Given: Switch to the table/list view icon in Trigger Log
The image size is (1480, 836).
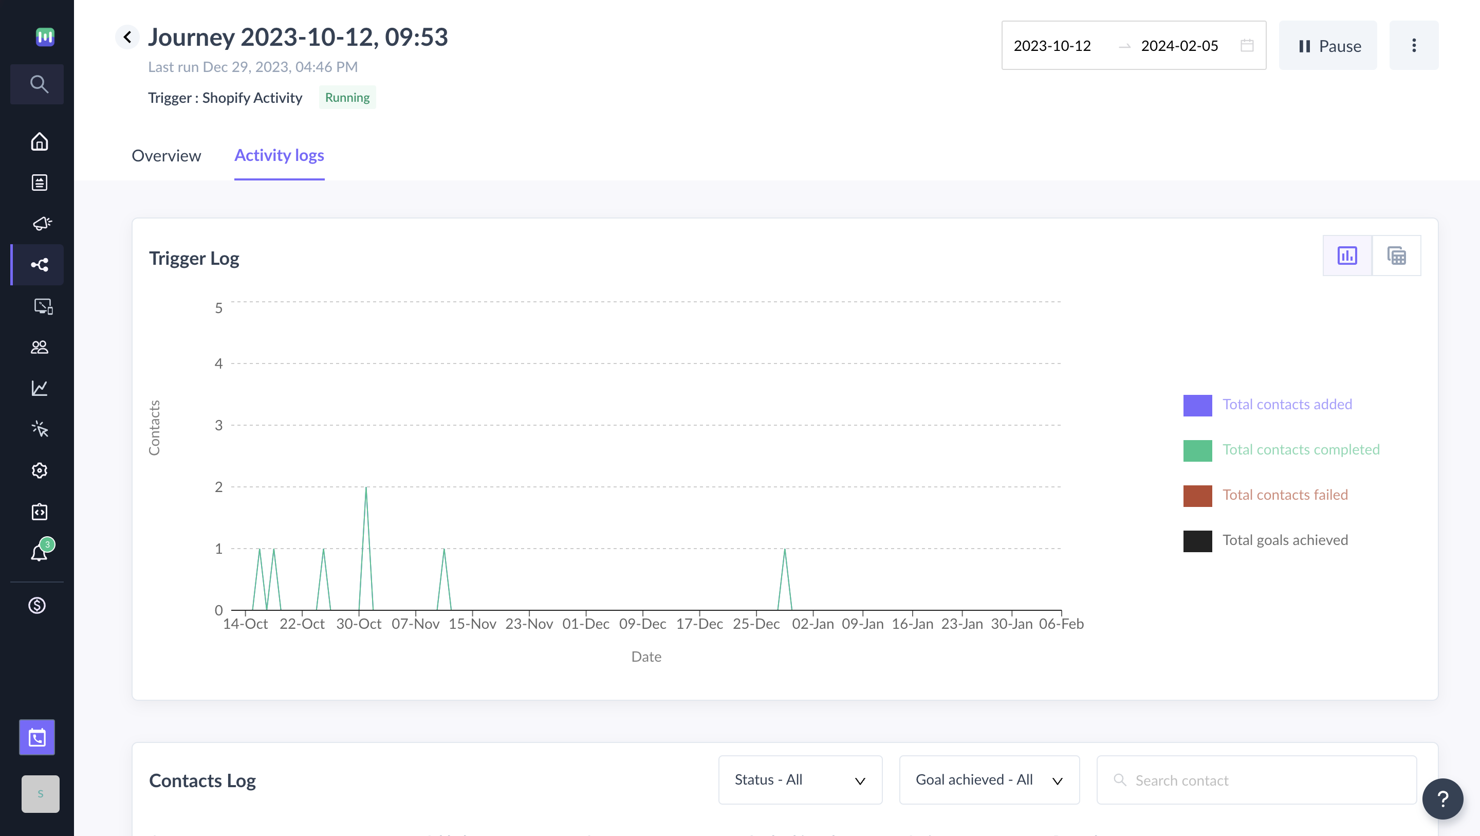Looking at the screenshot, I should [x=1397, y=256].
